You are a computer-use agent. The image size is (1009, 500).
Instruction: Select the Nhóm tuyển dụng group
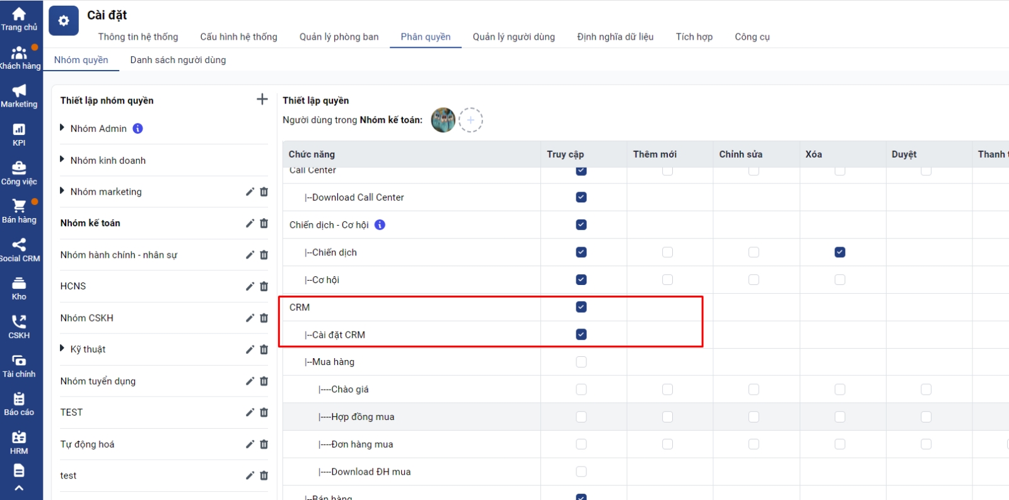98,381
